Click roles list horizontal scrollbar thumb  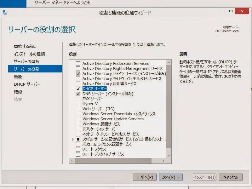(113, 161)
